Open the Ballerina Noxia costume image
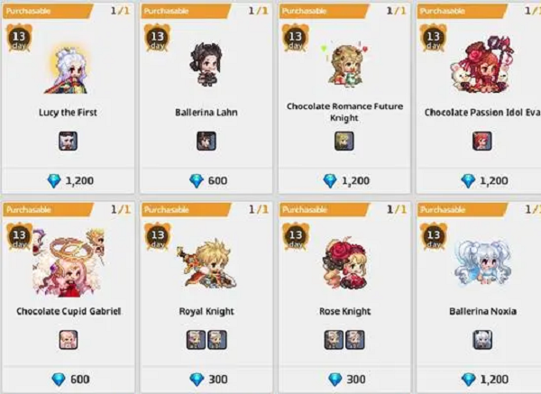The image size is (541, 394). tap(482, 263)
